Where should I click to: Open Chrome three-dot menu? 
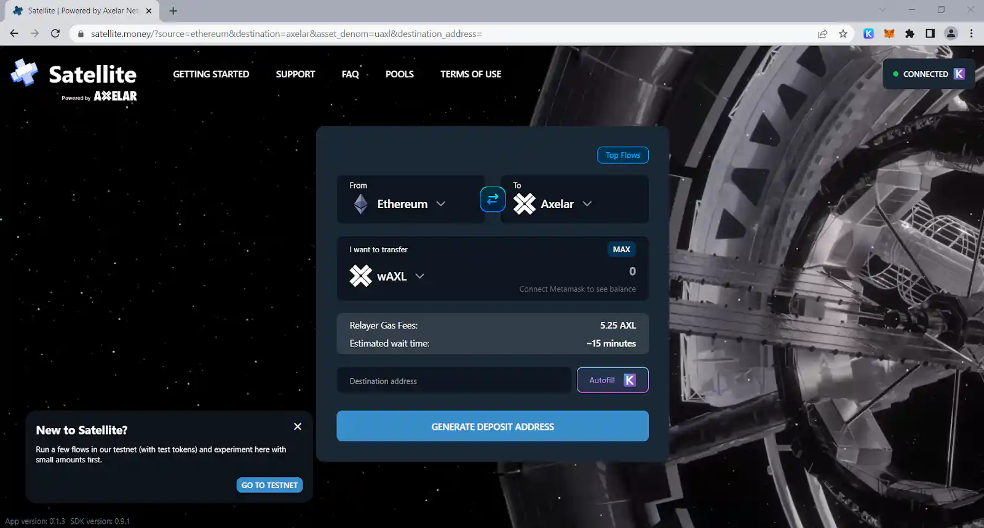pyautogui.click(x=972, y=34)
